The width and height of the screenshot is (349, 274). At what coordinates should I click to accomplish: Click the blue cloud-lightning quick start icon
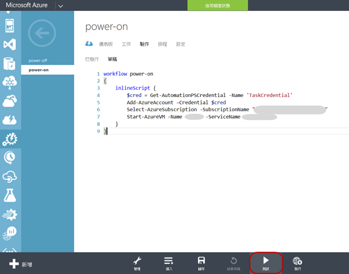click(89, 43)
